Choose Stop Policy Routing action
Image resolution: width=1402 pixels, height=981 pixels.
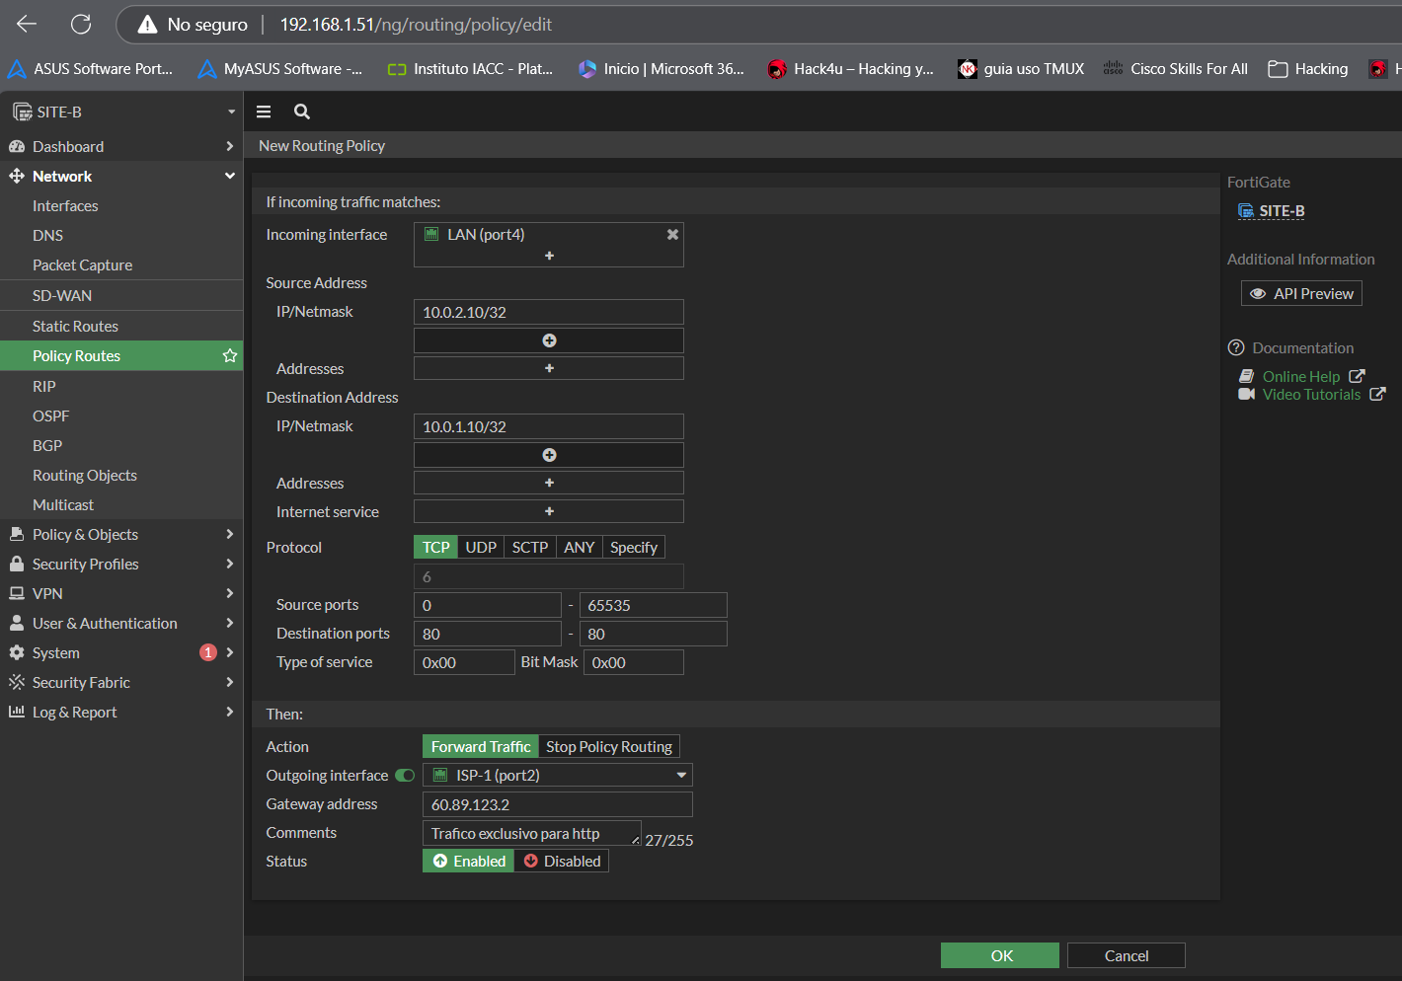point(608,746)
